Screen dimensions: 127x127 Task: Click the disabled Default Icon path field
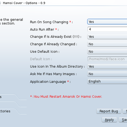pyautogui.click(x=107, y=59)
